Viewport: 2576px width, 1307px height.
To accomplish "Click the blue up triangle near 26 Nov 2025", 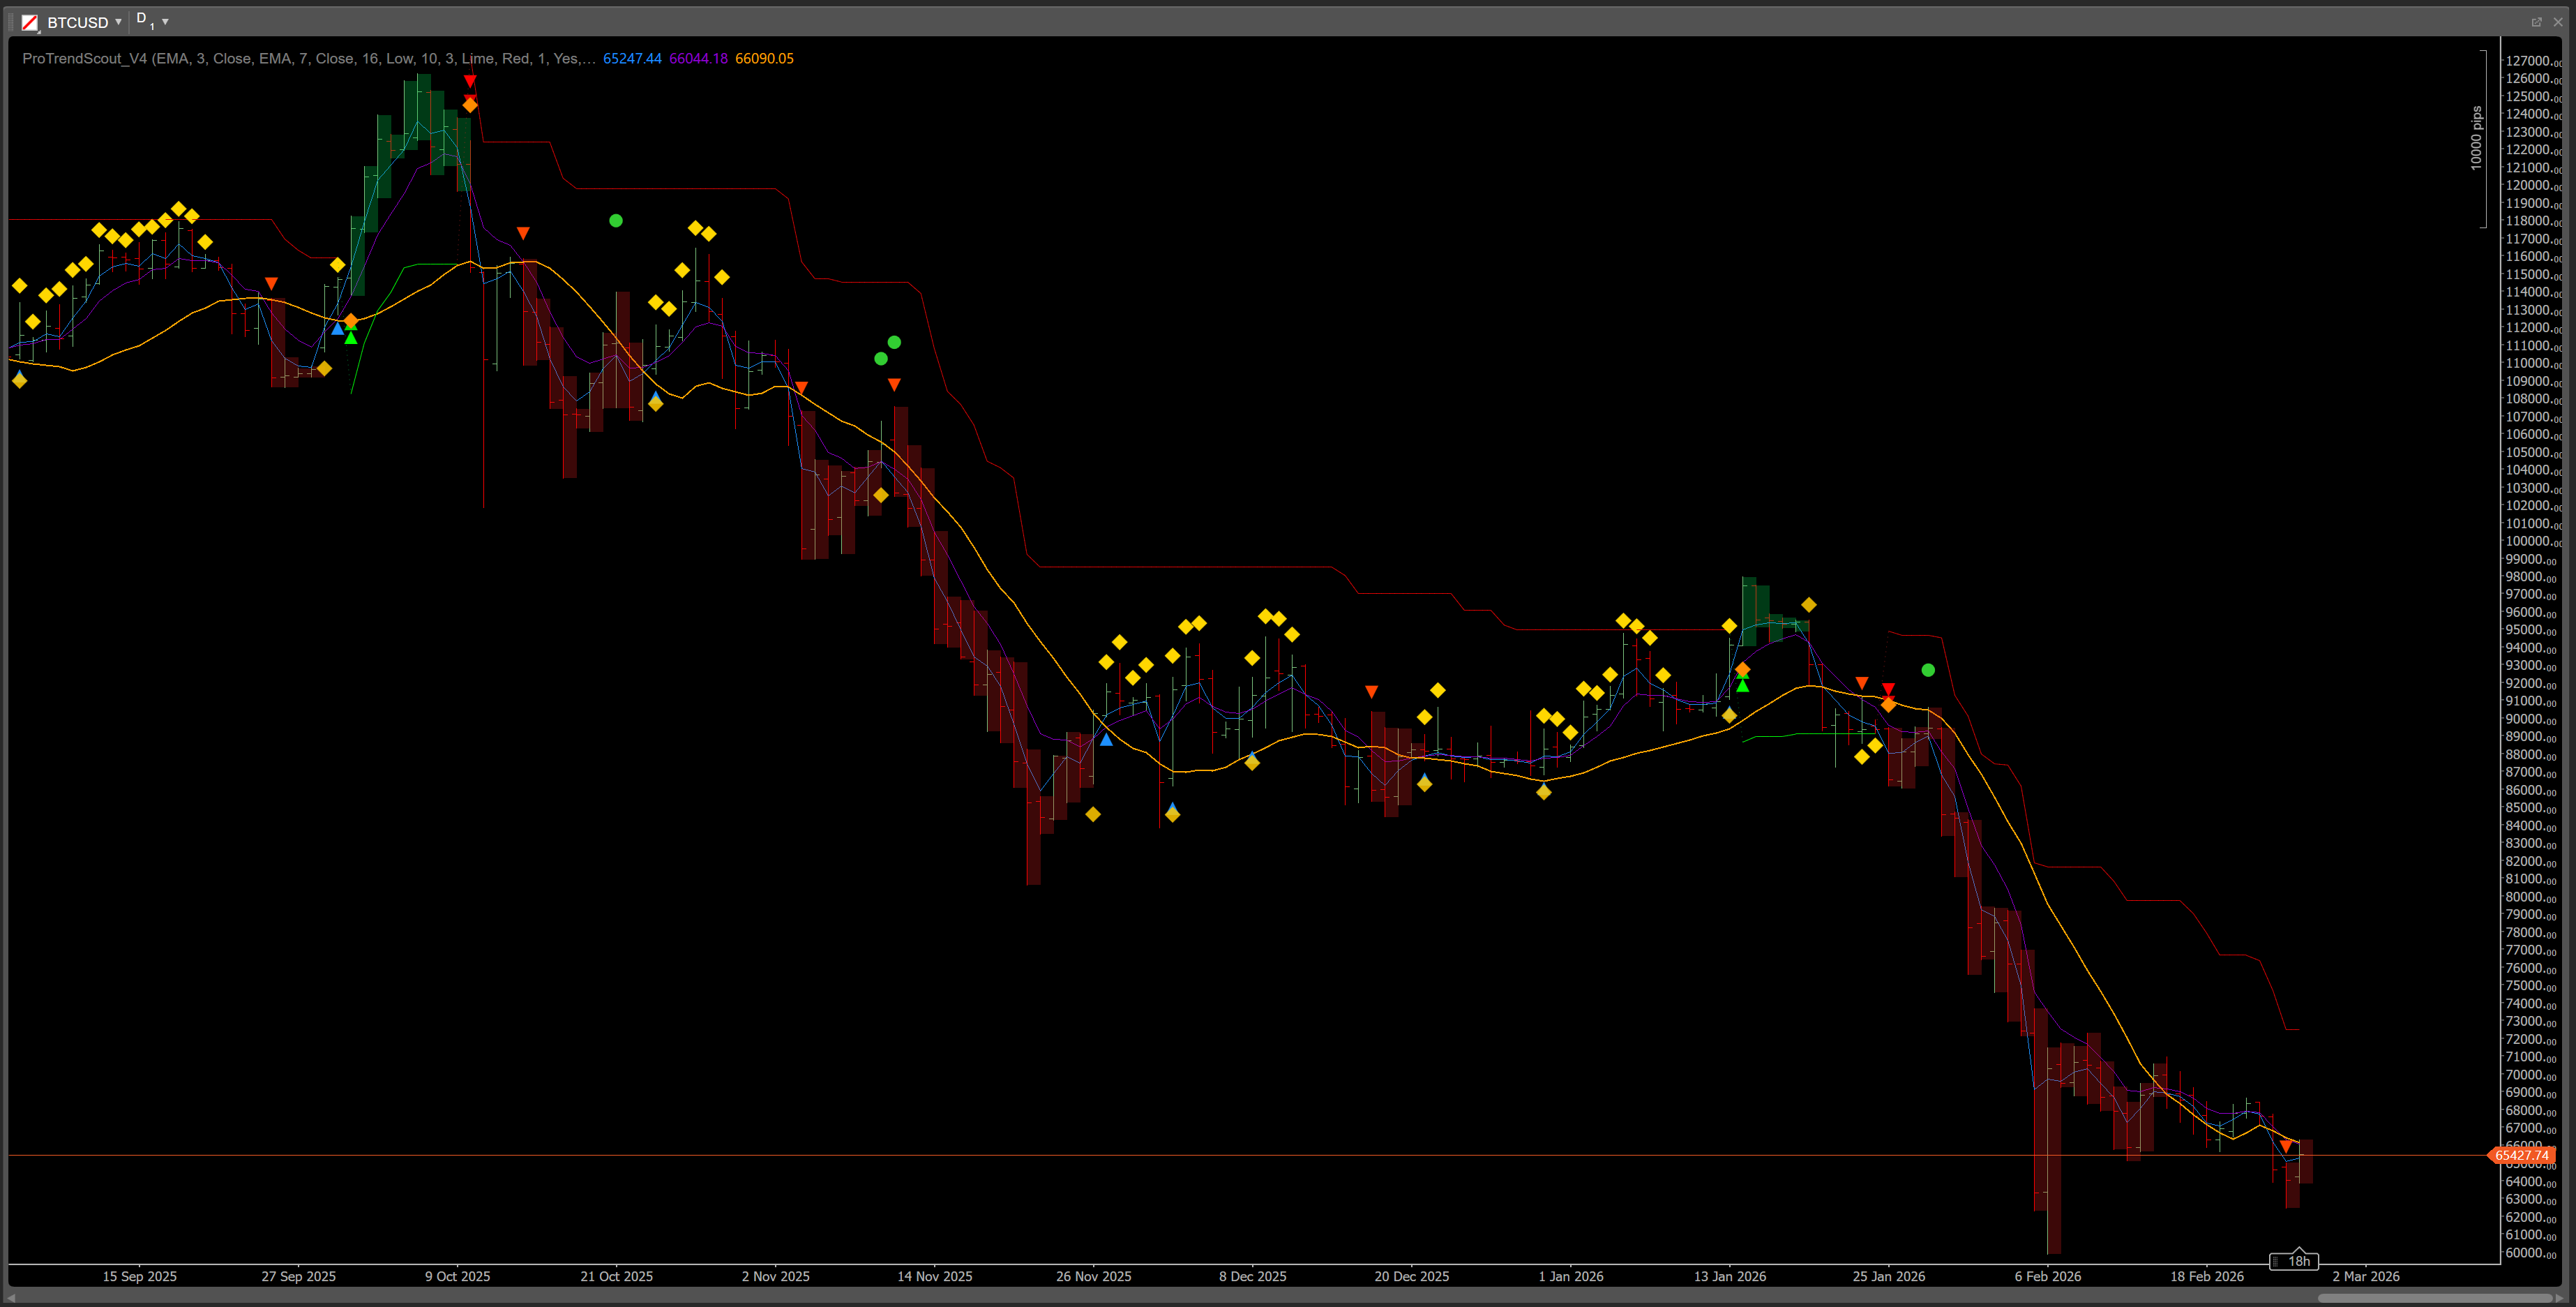I will pyautogui.click(x=1106, y=740).
